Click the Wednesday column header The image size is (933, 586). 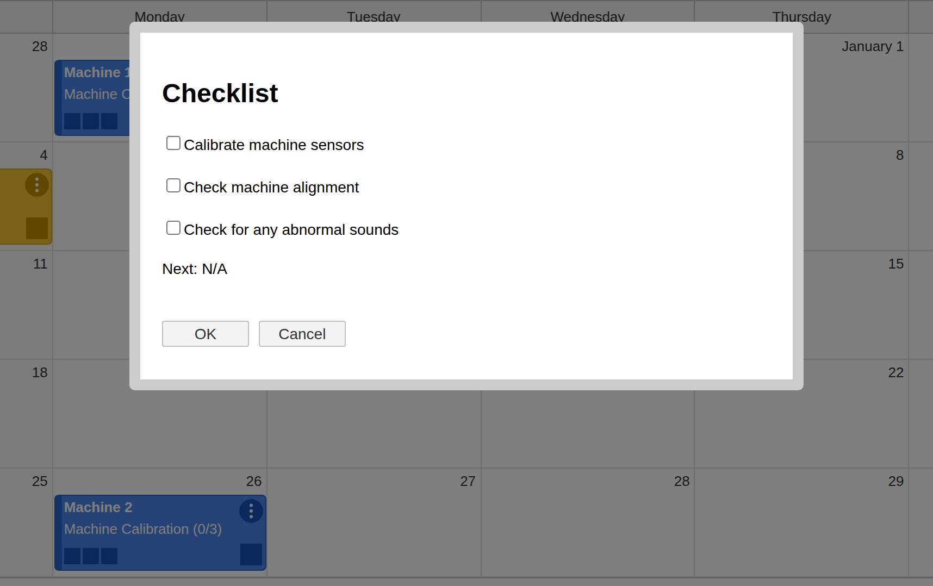pos(587,17)
